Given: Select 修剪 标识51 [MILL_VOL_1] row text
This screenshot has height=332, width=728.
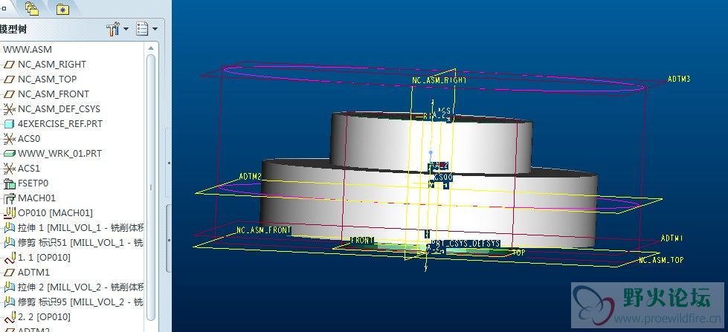Looking at the screenshot, I should pyautogui.click(x=80, y=243).
